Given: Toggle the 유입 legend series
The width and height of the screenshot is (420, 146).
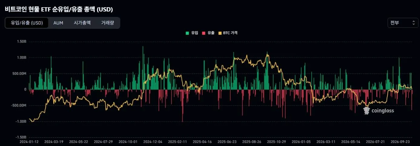Looking at the screenshot, I should (192, 33).
